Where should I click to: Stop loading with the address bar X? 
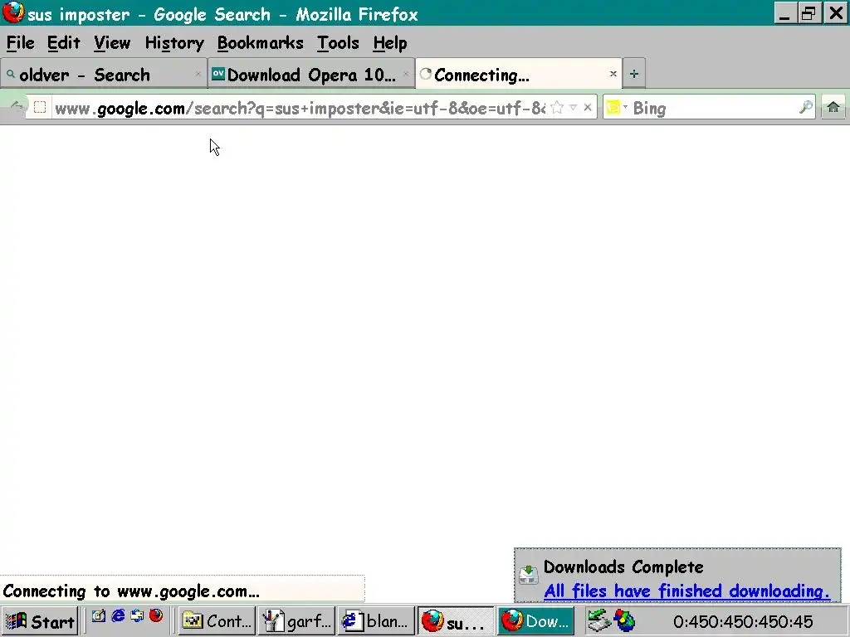pyautogui.click(x=588, y=107)
